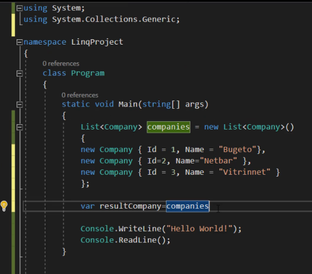Click the LinqProject namespace name
The width and height of the screenshot is (312, 274).
[x=97, y=42]
